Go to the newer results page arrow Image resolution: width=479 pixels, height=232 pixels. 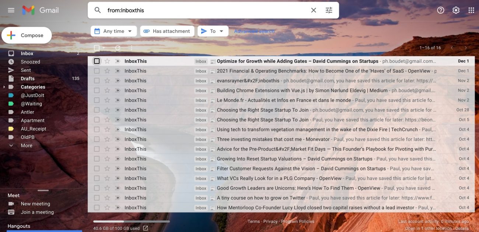452,48
